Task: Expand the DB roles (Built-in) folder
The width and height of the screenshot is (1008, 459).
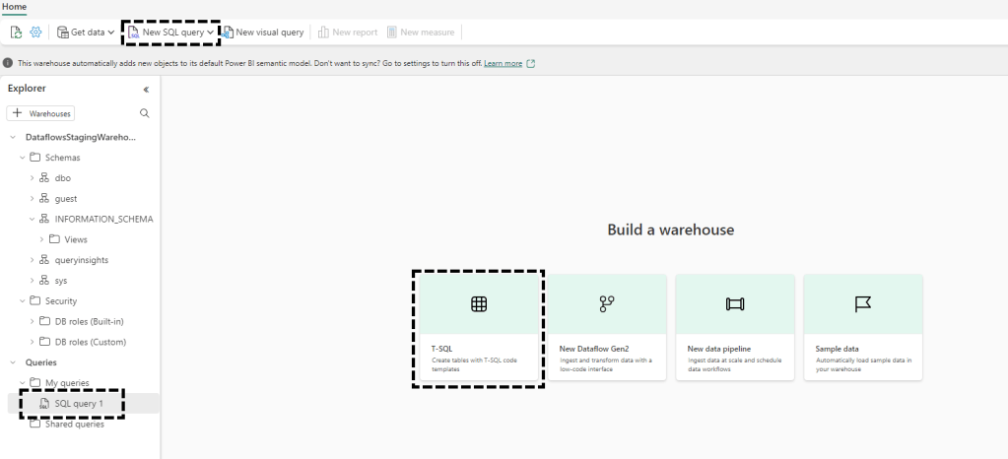Action: [33, 321]
